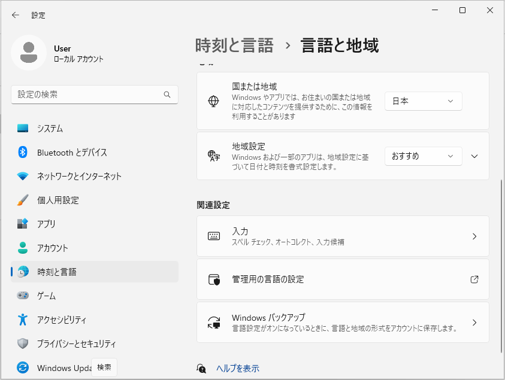Click the 関連設定 heading
This screenshot has width=505, height=380.
(213, 205)
